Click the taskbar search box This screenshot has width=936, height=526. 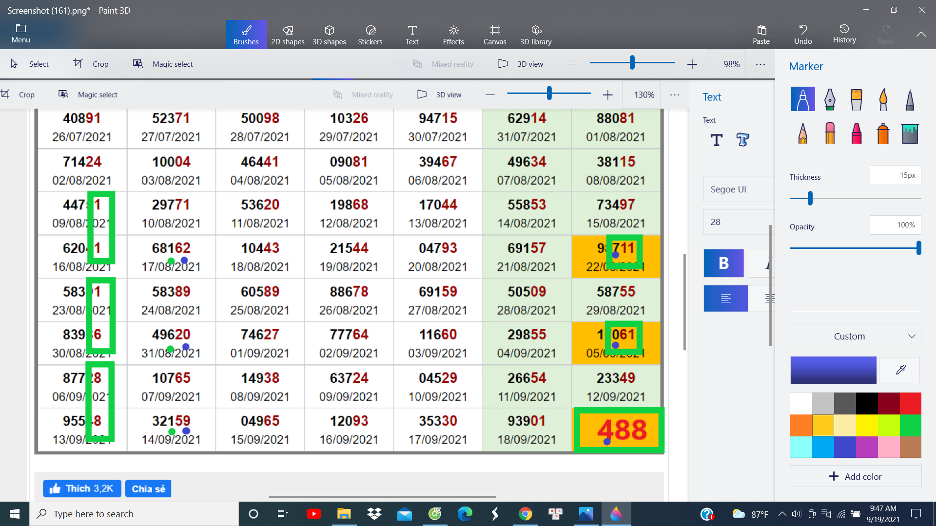coord(134,514)
